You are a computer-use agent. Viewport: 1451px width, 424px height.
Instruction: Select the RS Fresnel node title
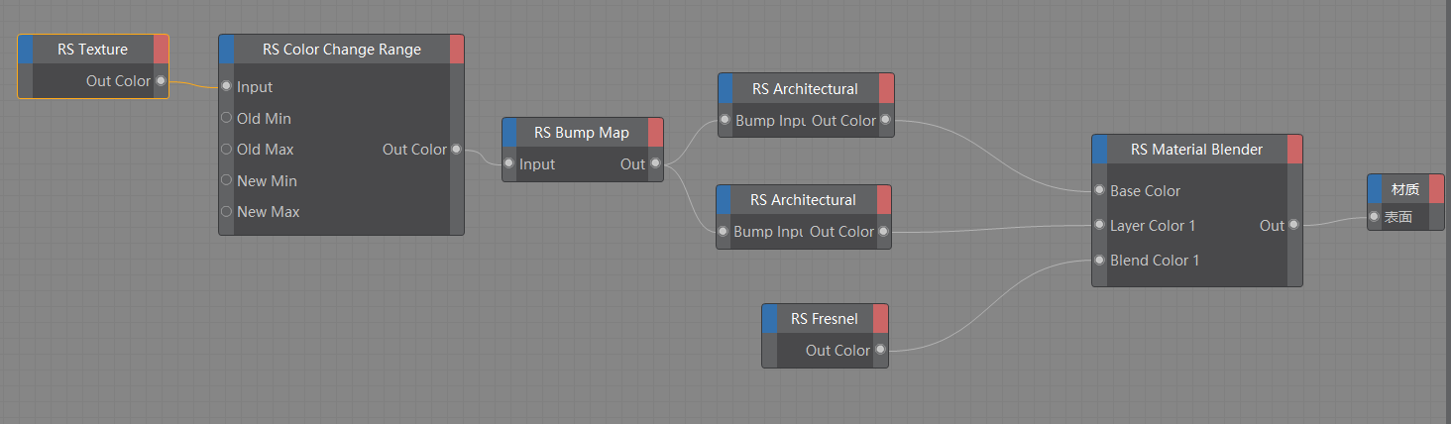click(825, 319)
